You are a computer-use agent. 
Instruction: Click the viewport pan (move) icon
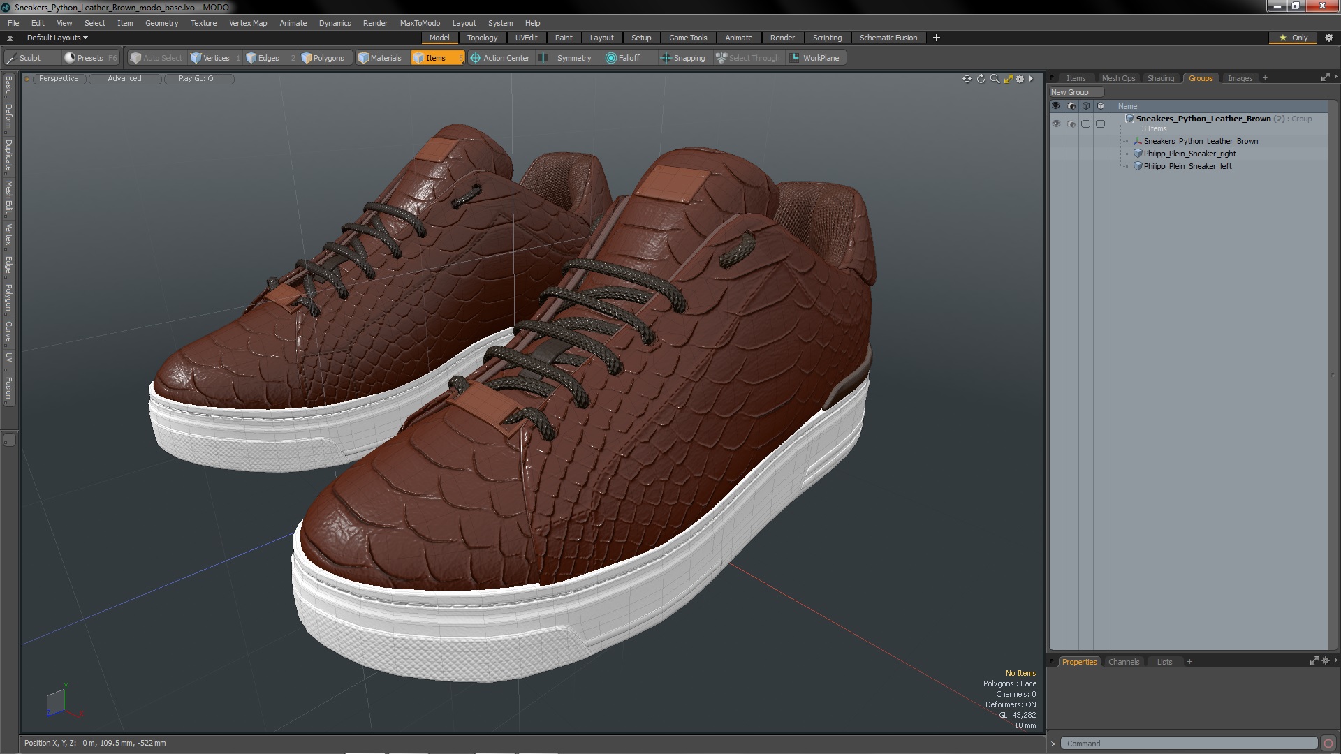(967, 79)
